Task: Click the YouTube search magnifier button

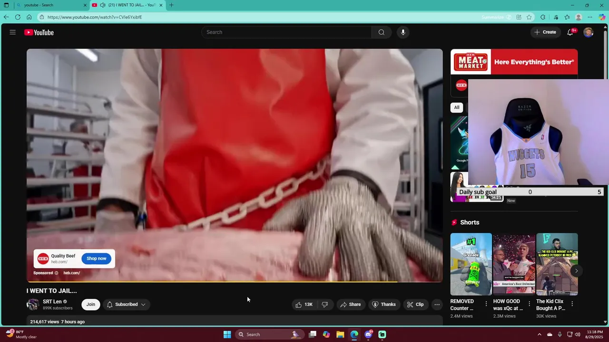Action: click(381, 32)
